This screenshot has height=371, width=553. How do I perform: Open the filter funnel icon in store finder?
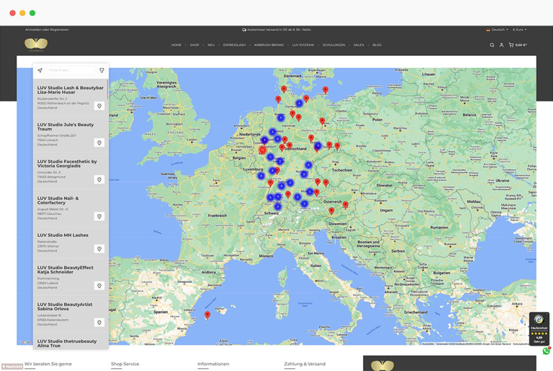click(102, 71)
